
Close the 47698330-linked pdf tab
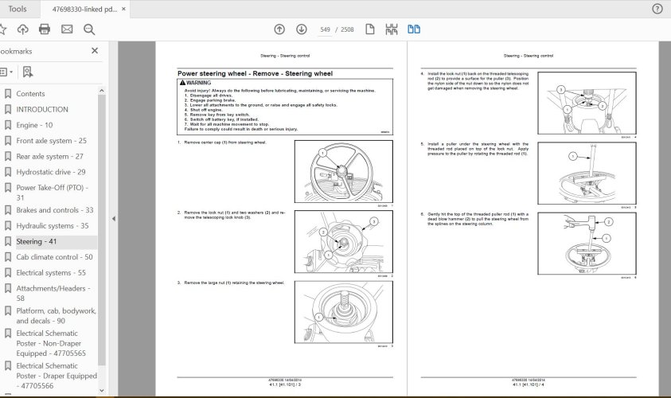[123, 9]
